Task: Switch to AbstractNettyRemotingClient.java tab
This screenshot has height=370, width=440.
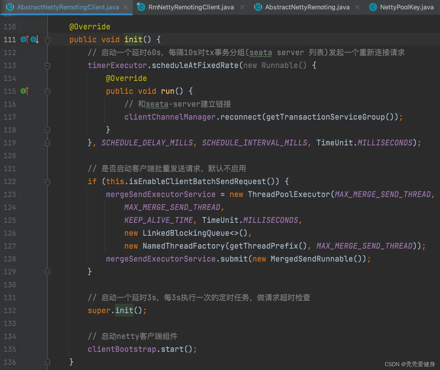Action: (68, 7)
